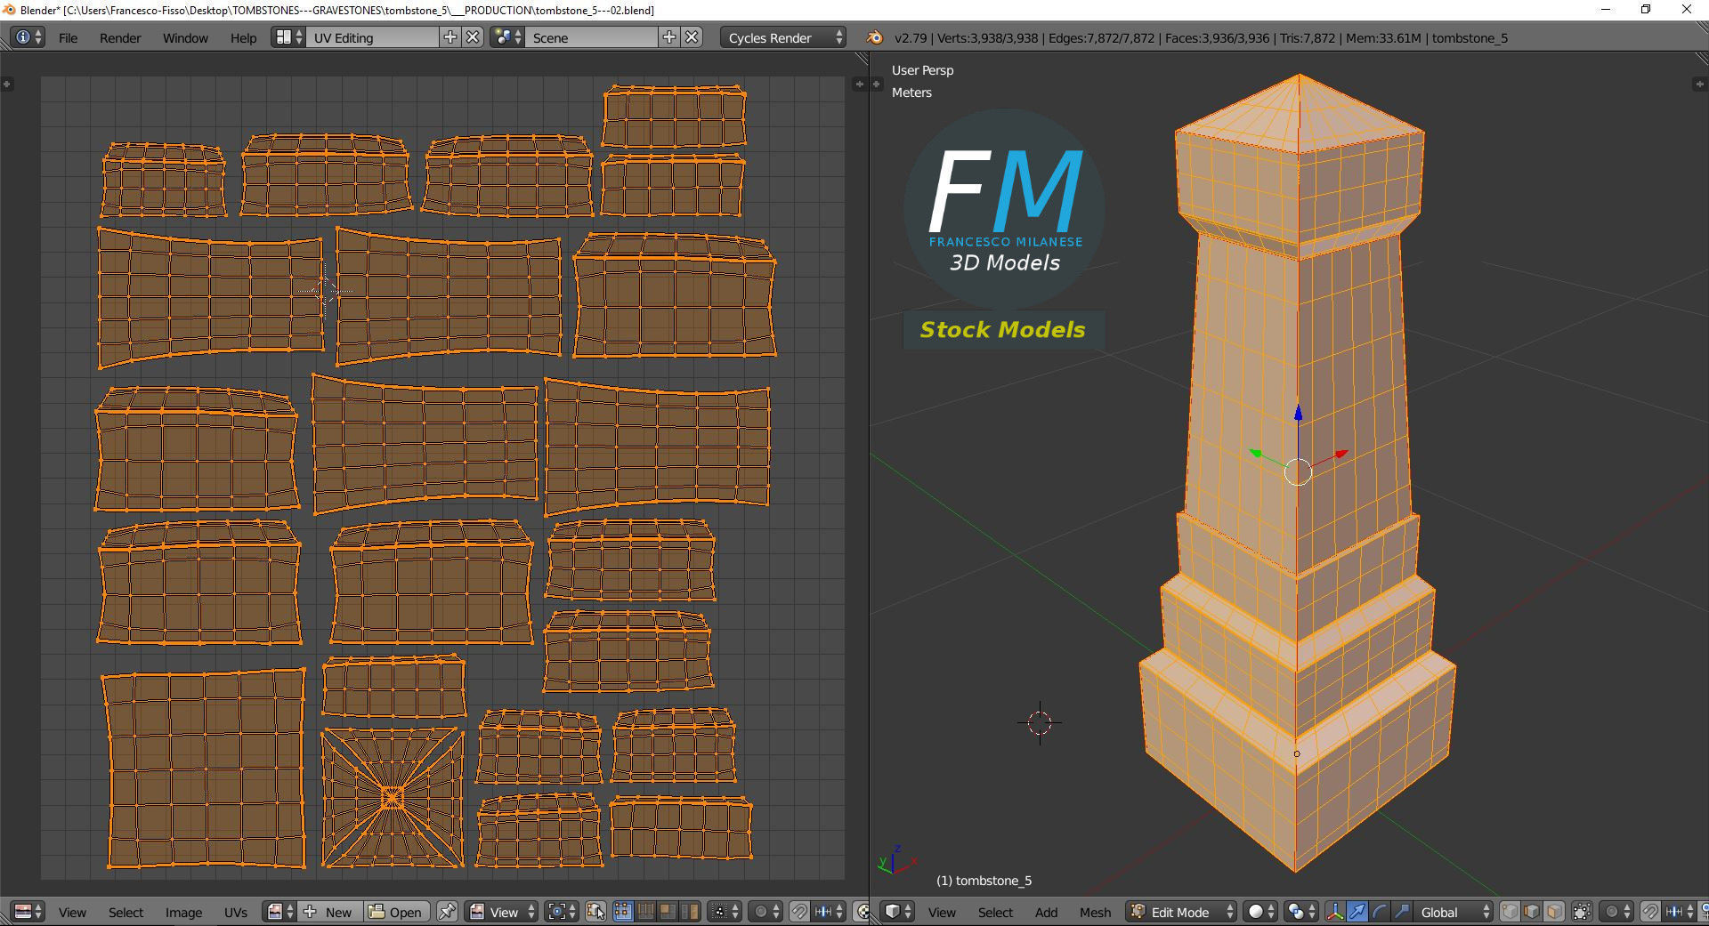
Task: Open the UV editor View menu
Action: coord(72,912)
